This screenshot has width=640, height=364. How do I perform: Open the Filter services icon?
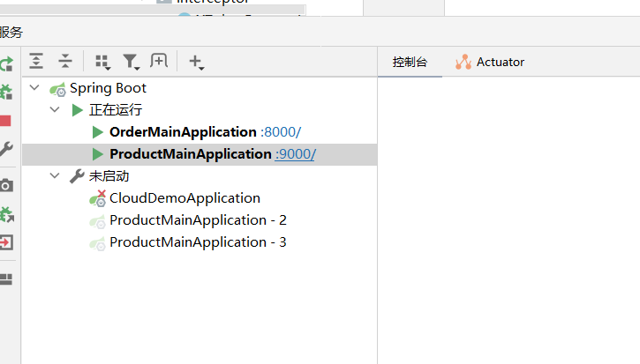click(x=132, y=62)
